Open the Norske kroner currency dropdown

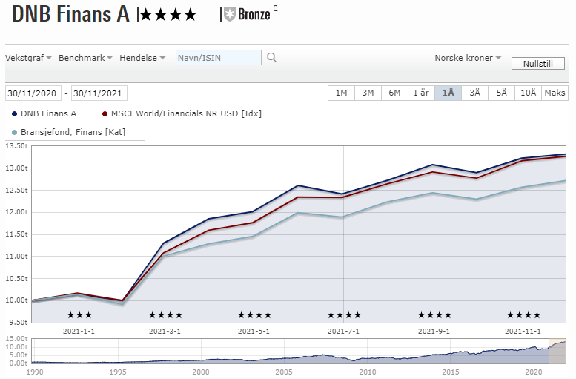[468, 58]
